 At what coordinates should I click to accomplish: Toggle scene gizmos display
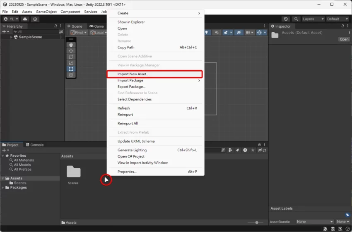(259, 33)
